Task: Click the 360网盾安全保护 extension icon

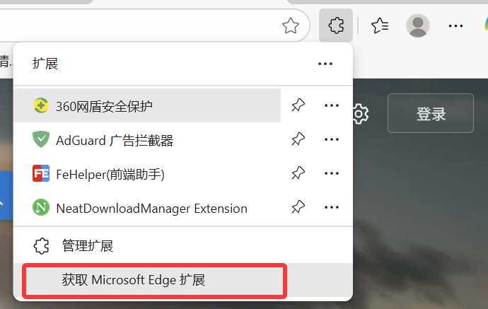Action: tap(41, 106)
